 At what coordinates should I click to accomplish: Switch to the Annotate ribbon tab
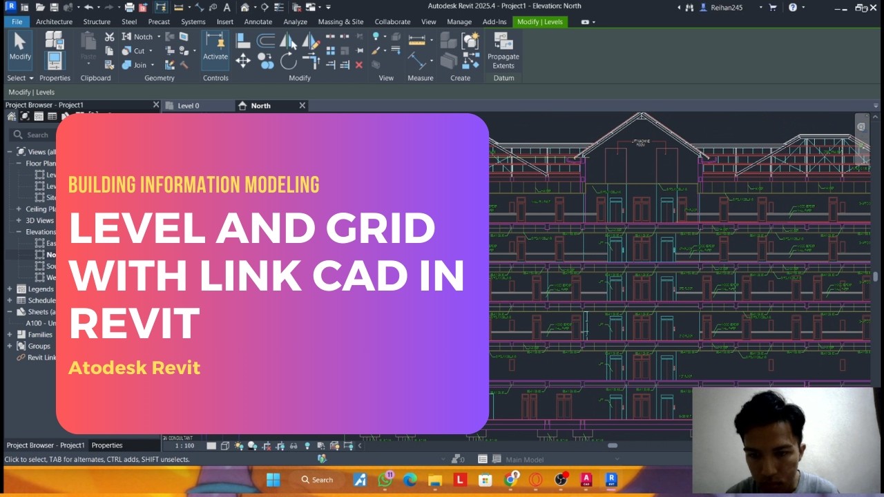pos(258,21)
